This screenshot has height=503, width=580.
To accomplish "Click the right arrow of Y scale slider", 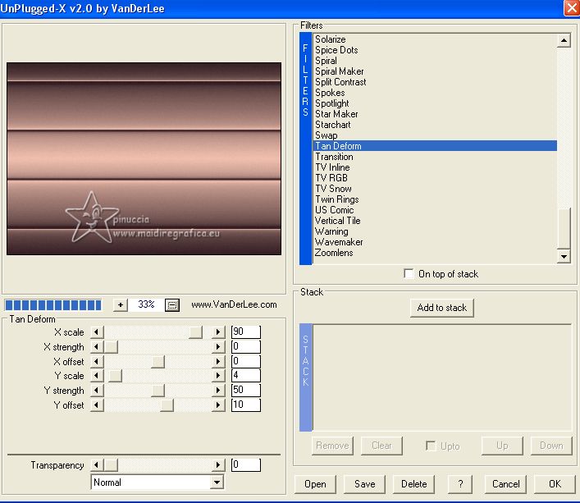I will point(218,375).
